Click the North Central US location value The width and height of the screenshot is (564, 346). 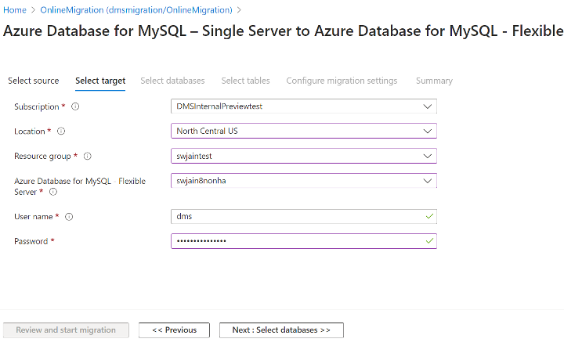click(x=207, y=132)
